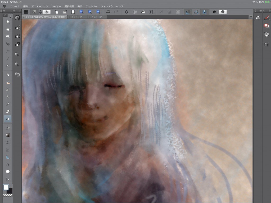The width and height of the screenshot is (271, 203).
Task: Open the フィルター menu
Action: pyautogui.click(x=92, y=6)
